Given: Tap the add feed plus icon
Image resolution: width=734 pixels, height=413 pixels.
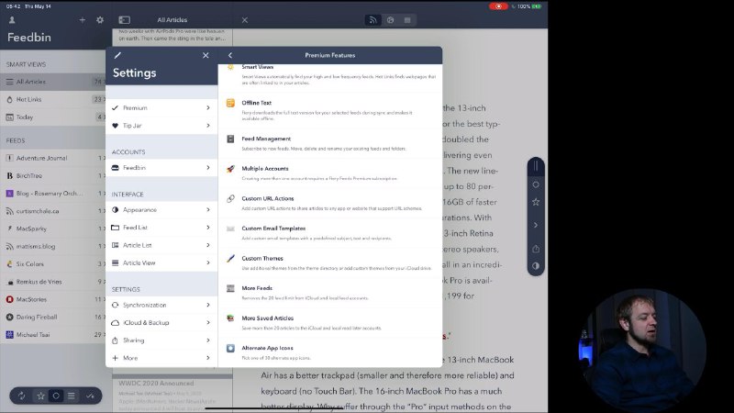Looking at the screenshot, I should click(x=82, y=19).
